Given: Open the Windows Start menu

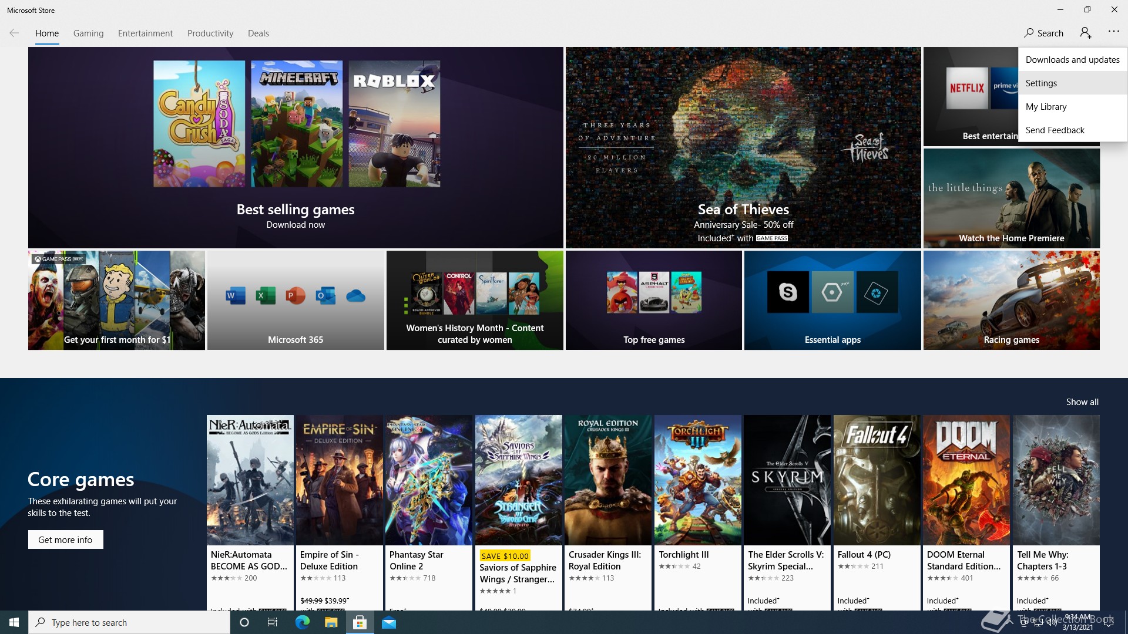Looking at the screenshot, I should pyautogui.click(x=14, y=622).
